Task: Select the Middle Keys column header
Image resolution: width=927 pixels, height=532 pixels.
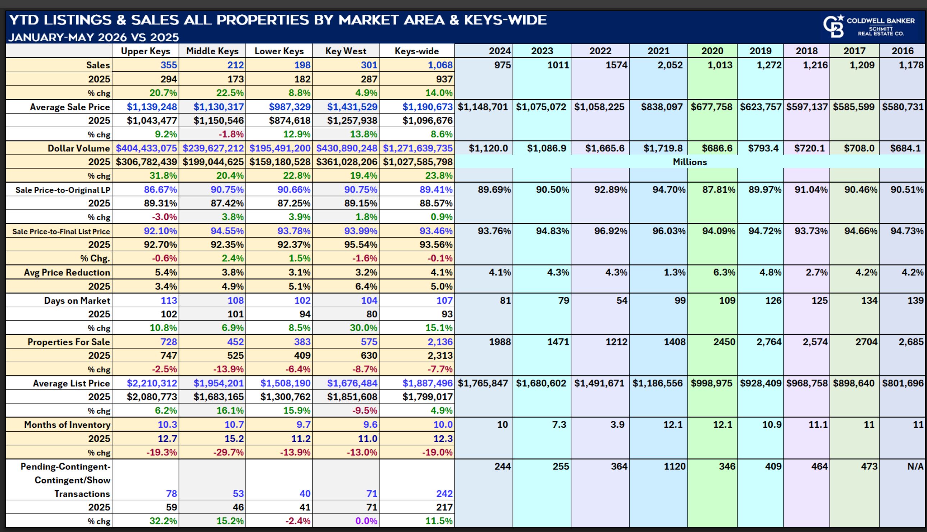Action: coord(212,51)
